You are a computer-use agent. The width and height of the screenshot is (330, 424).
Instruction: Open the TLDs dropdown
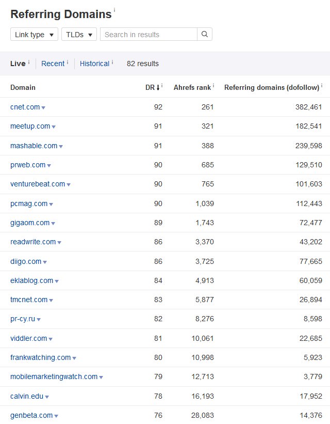click(79, 34)
